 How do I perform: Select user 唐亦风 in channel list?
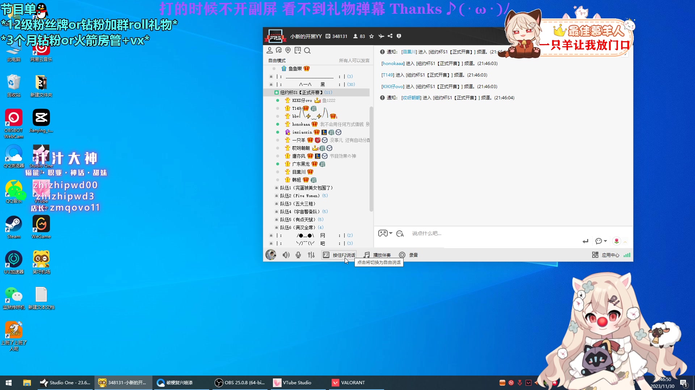(x=299, y=156)
